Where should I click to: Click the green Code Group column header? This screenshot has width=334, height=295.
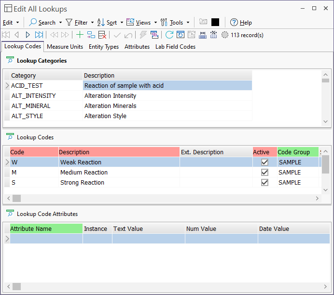[x=298, y=152]
